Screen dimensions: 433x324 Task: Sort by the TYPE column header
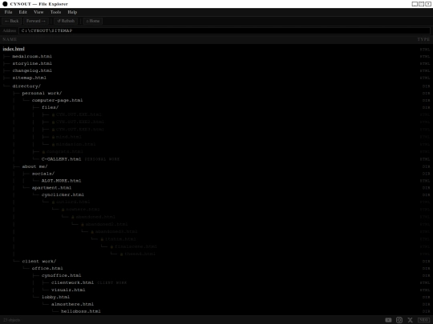point(423,39)
